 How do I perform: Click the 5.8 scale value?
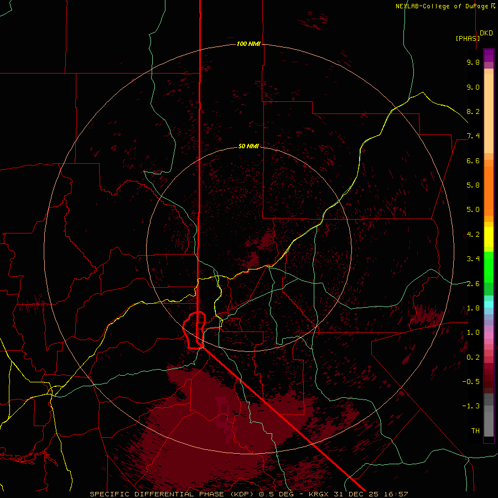pos(473,185)
